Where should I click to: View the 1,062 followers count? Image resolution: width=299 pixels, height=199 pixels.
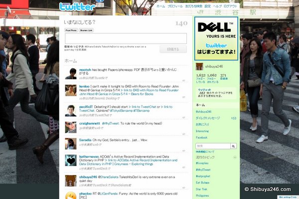[x=213, y=78]
